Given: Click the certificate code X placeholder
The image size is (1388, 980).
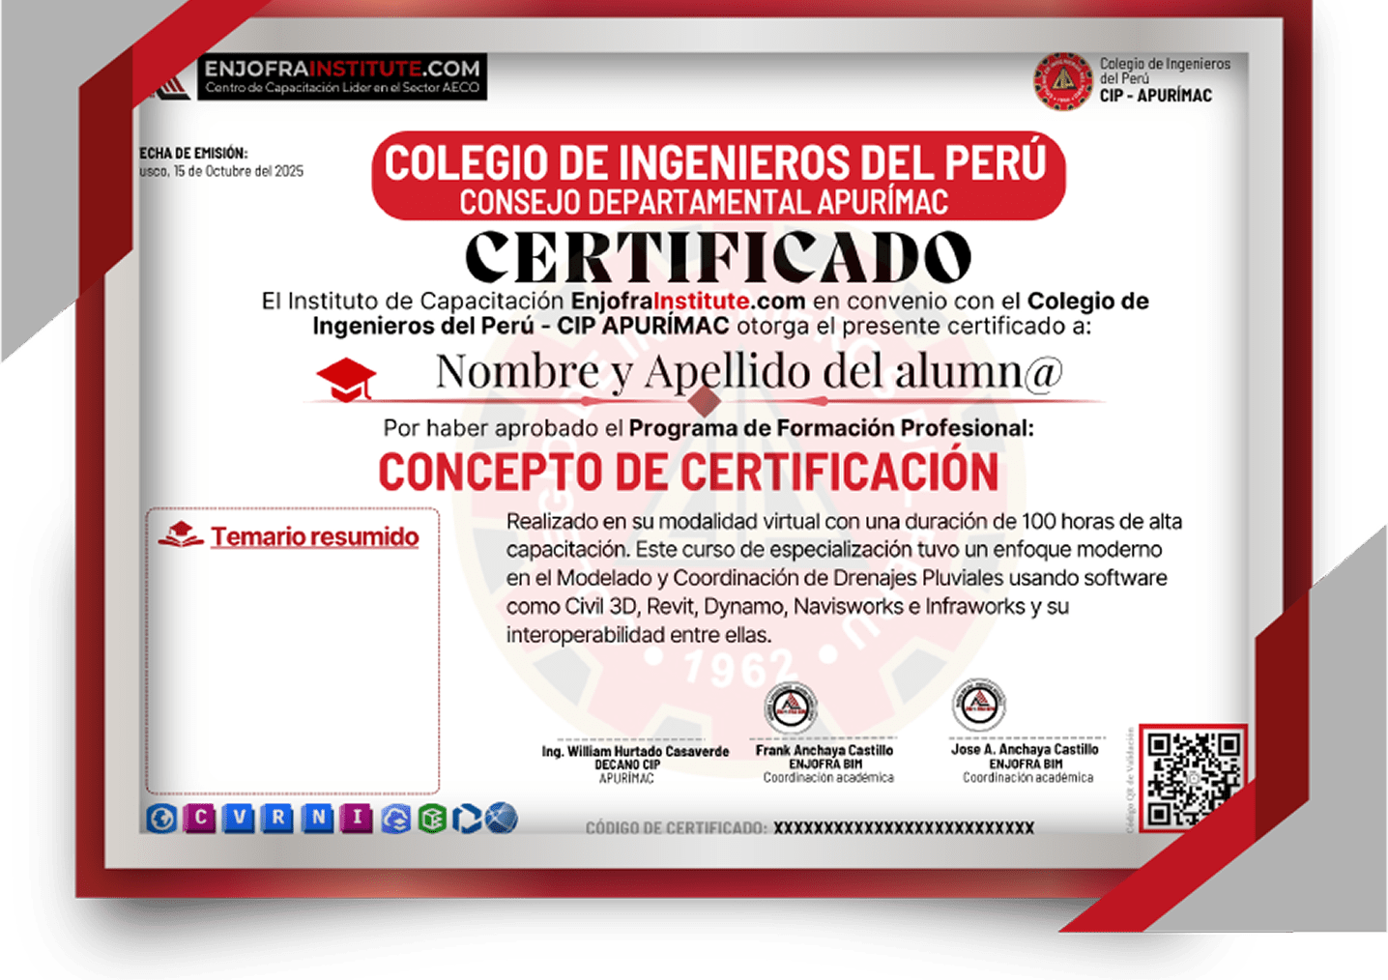Looking at the screenshot, I should 903,828.
